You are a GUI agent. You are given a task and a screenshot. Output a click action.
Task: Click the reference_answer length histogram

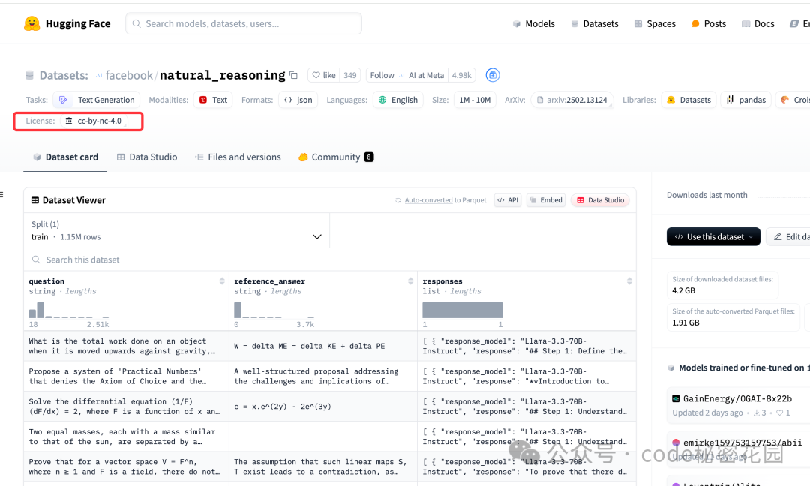[274, 310]
